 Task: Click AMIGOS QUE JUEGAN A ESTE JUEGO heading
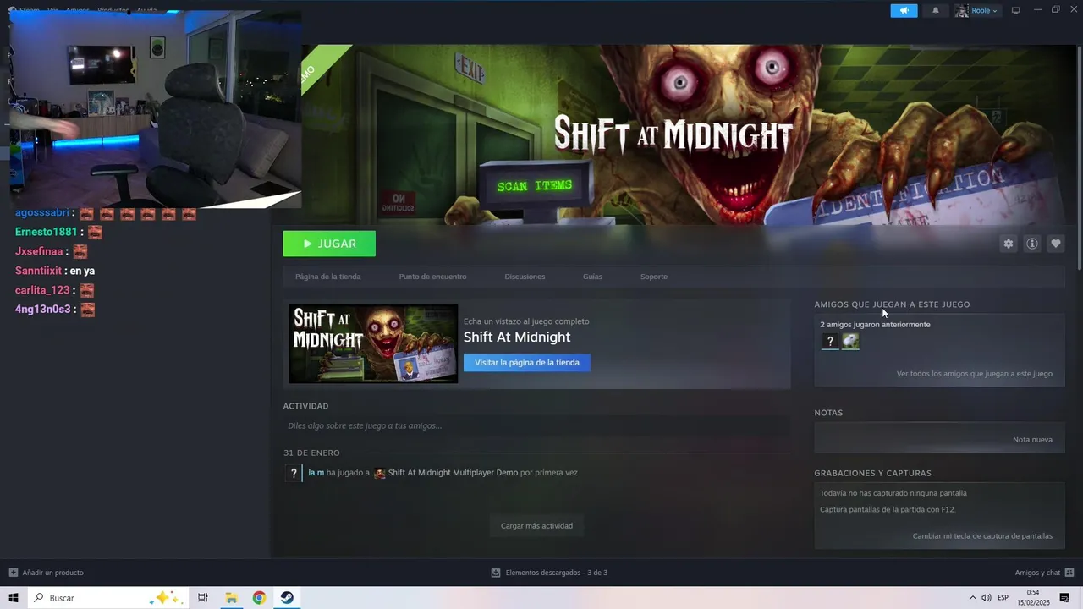[x=892, y=304]
